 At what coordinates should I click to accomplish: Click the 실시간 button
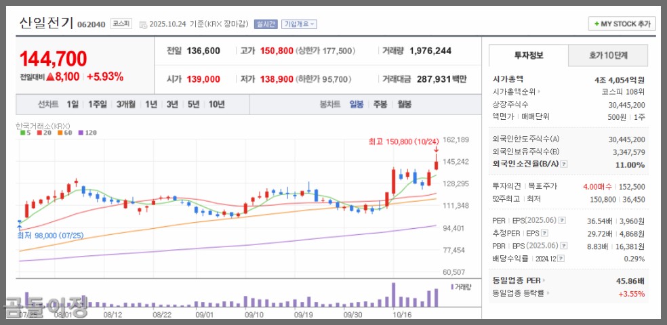[266, 24]
